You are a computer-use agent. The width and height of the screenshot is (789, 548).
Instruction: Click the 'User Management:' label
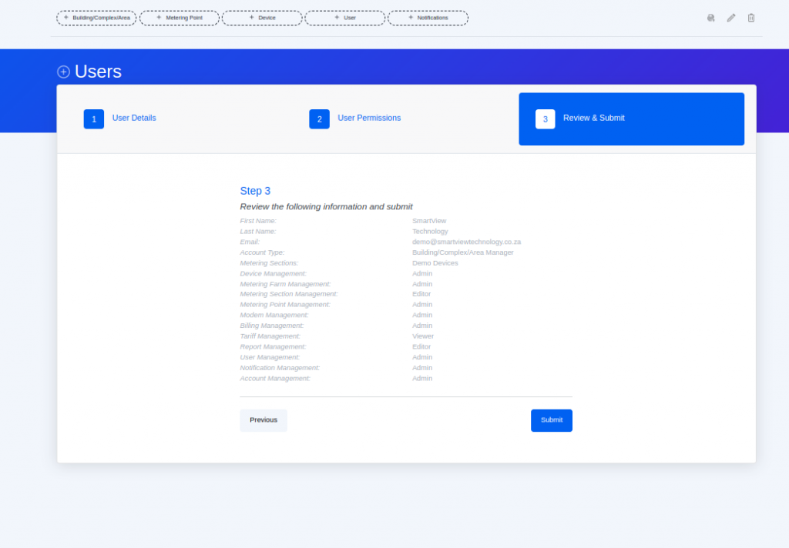(270, 357)
